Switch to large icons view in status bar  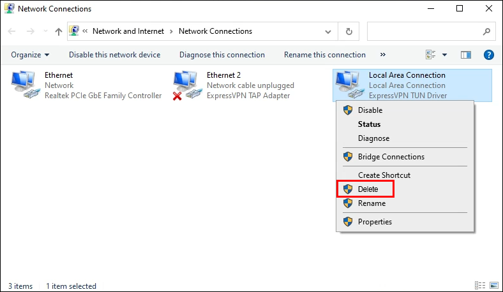click(x=493, y=286)
